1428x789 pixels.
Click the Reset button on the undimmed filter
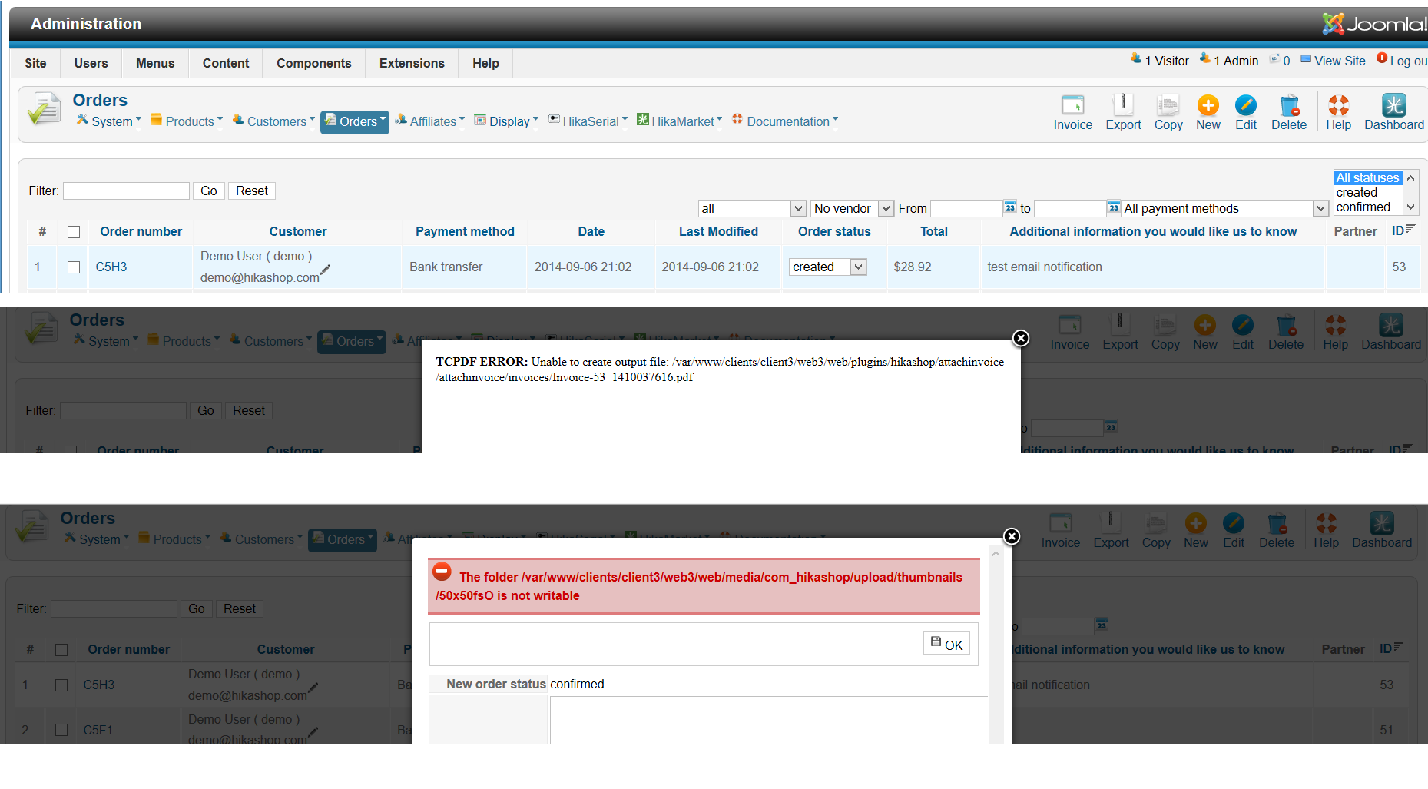pos(252,191)
